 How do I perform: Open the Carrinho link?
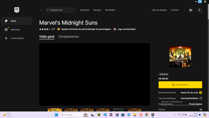tap(175, 10)
